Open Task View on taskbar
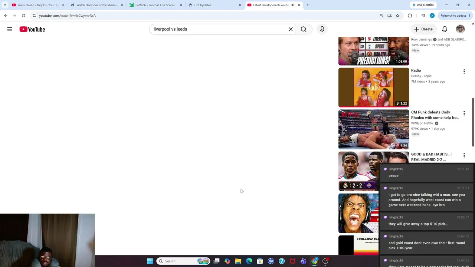This screenshot has width=475, height=267. (217, 261)
